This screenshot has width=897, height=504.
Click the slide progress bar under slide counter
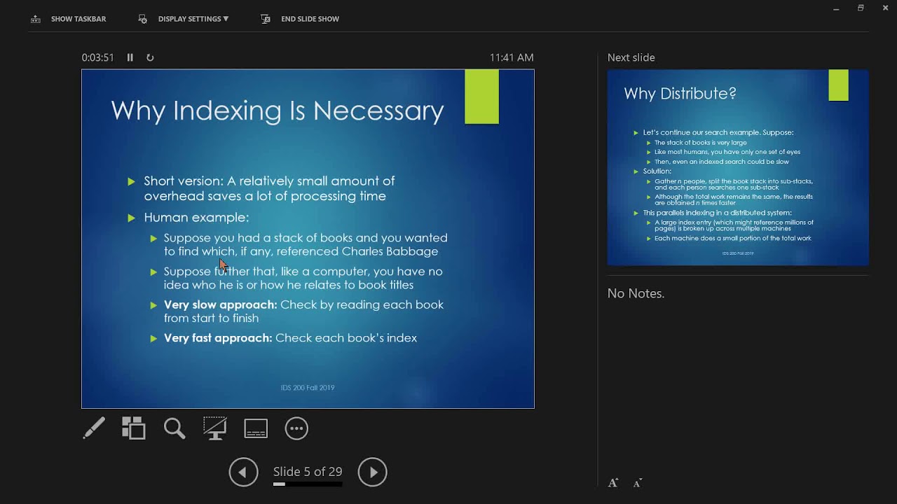308,484
